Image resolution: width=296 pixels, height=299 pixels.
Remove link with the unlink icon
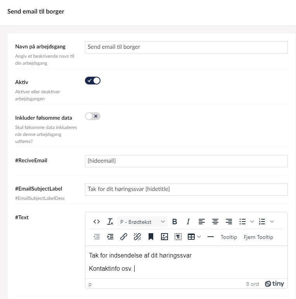coord(137,237)
